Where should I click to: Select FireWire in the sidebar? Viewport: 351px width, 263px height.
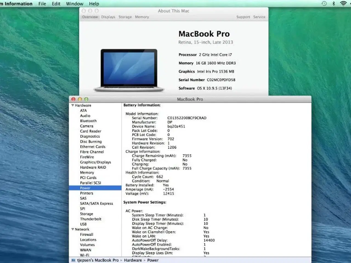point(87,157)
